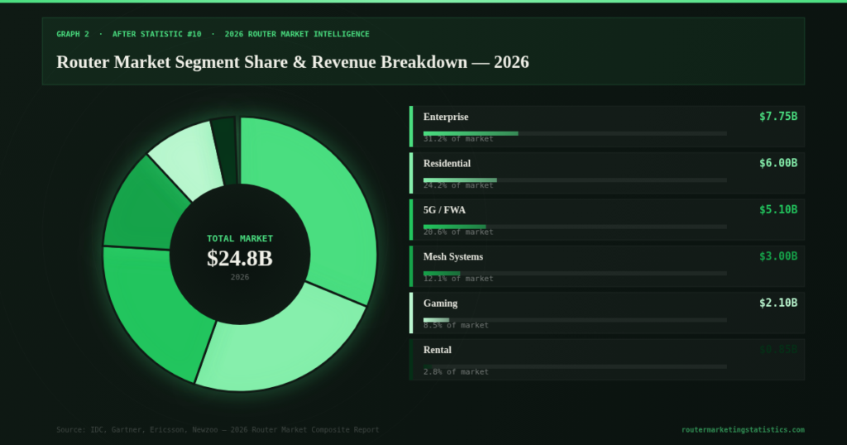
Task: Click the Gaming segment label
Action: 440,304
